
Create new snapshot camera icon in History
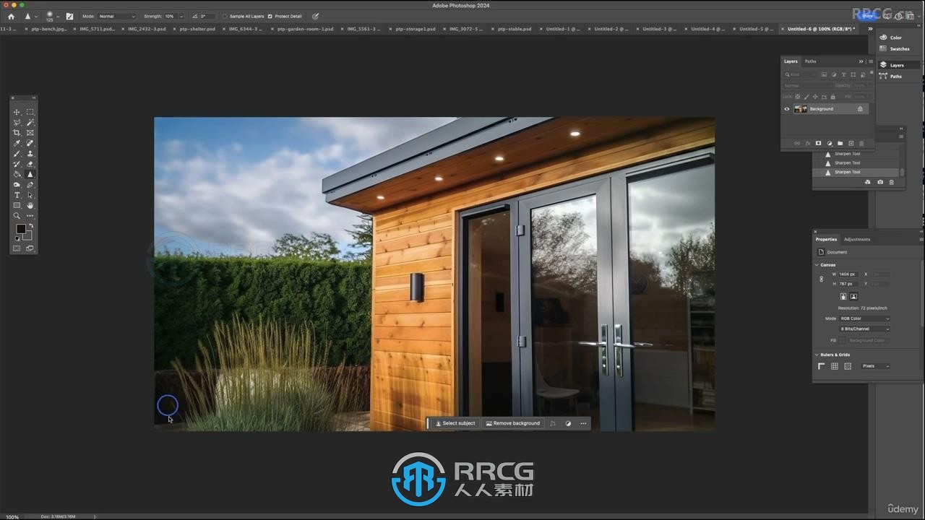(879, 182)
